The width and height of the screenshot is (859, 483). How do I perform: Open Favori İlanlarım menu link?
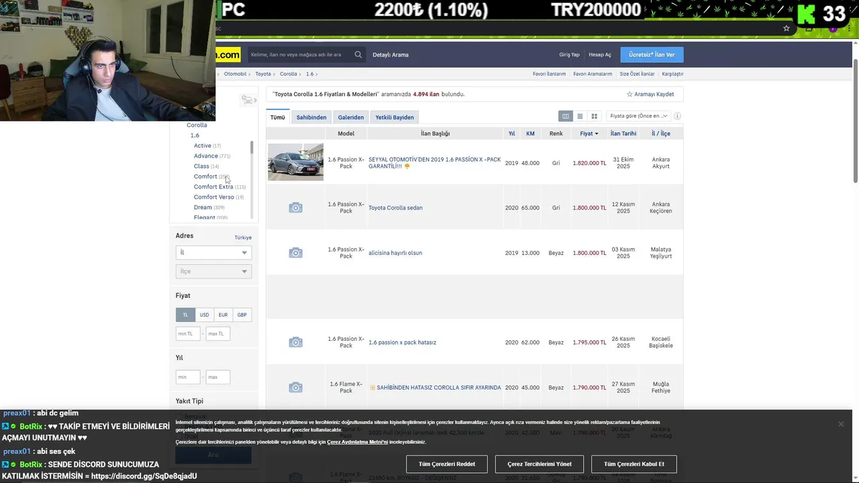pos(549,74)
